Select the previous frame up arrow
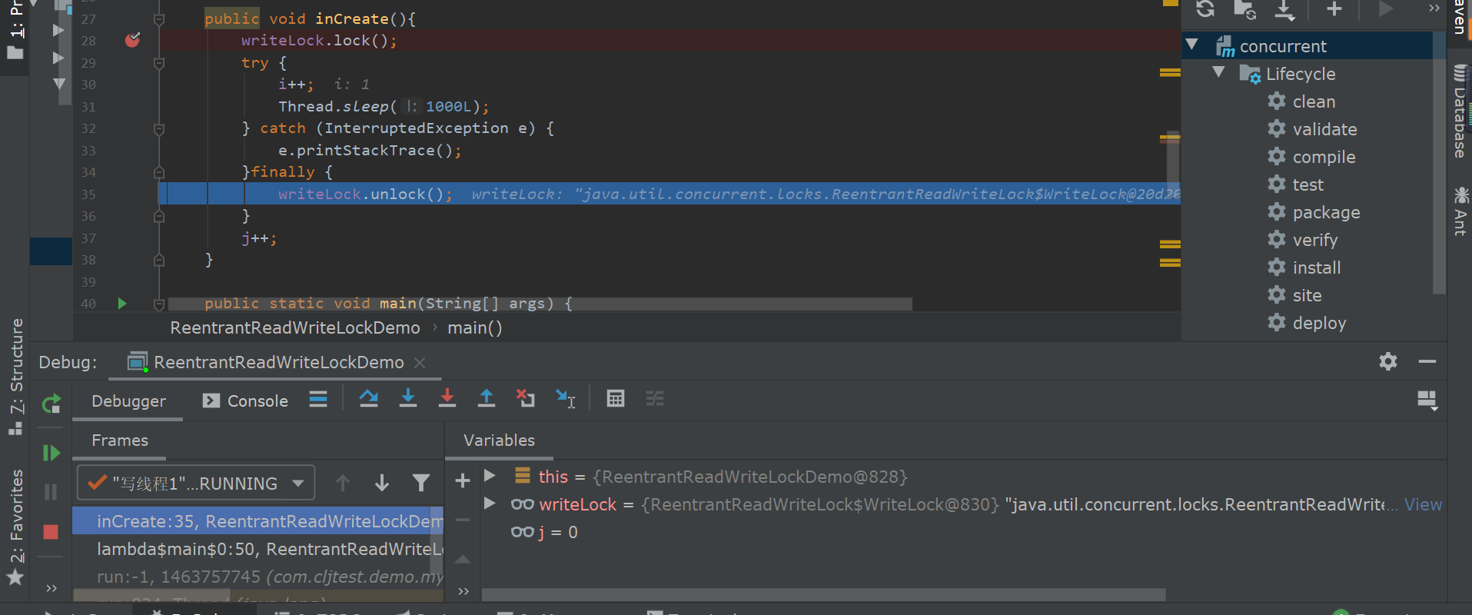The width and height of the screenshot is (1472, 615). click(x=343, y=483)
